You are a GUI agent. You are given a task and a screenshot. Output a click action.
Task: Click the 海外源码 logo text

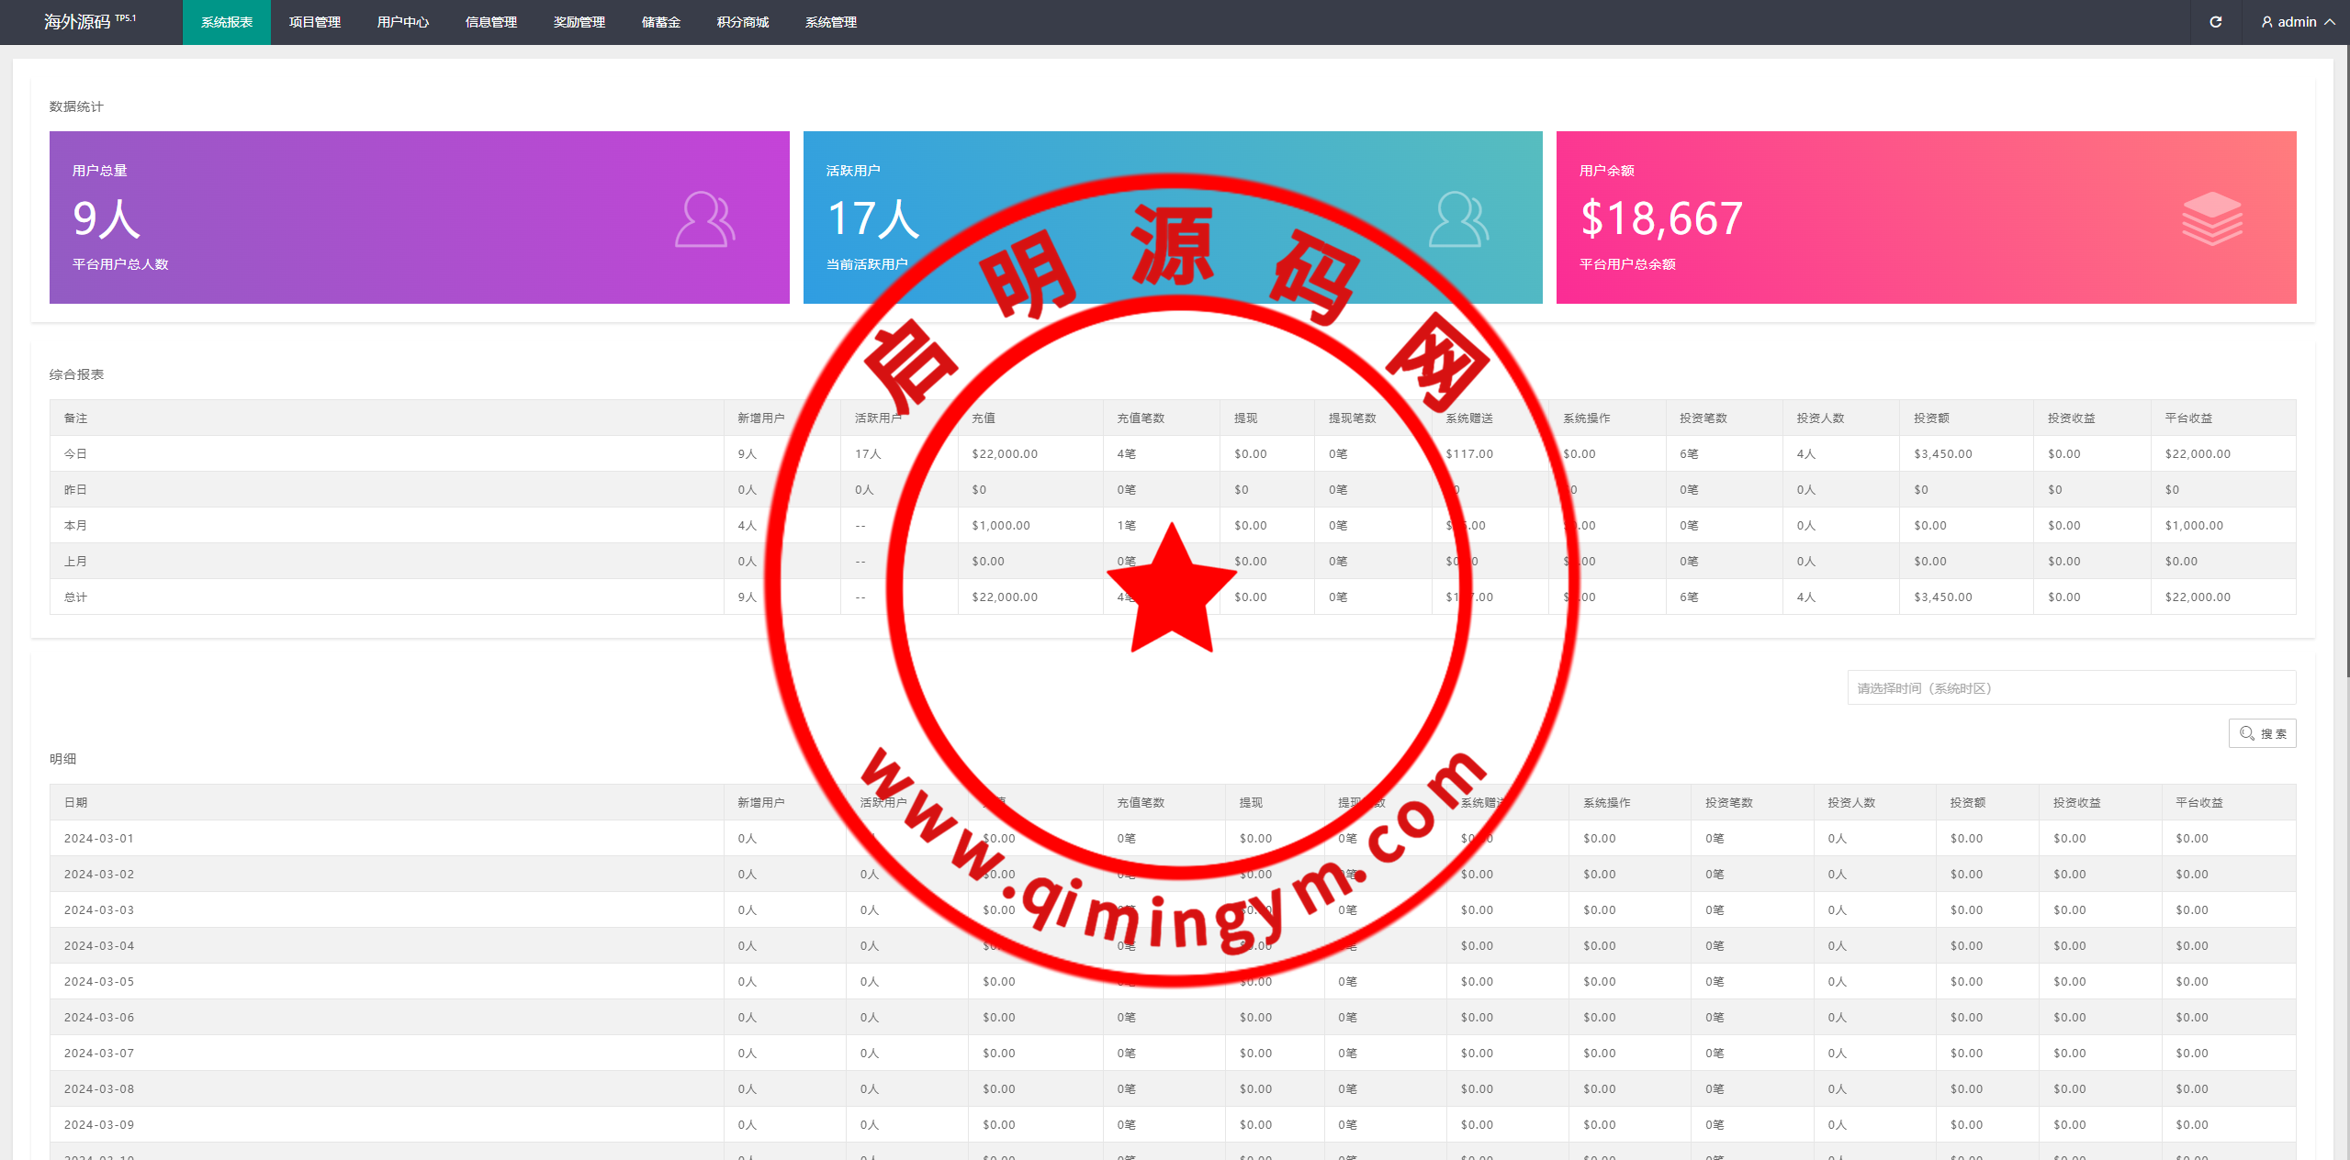[77, 22]
